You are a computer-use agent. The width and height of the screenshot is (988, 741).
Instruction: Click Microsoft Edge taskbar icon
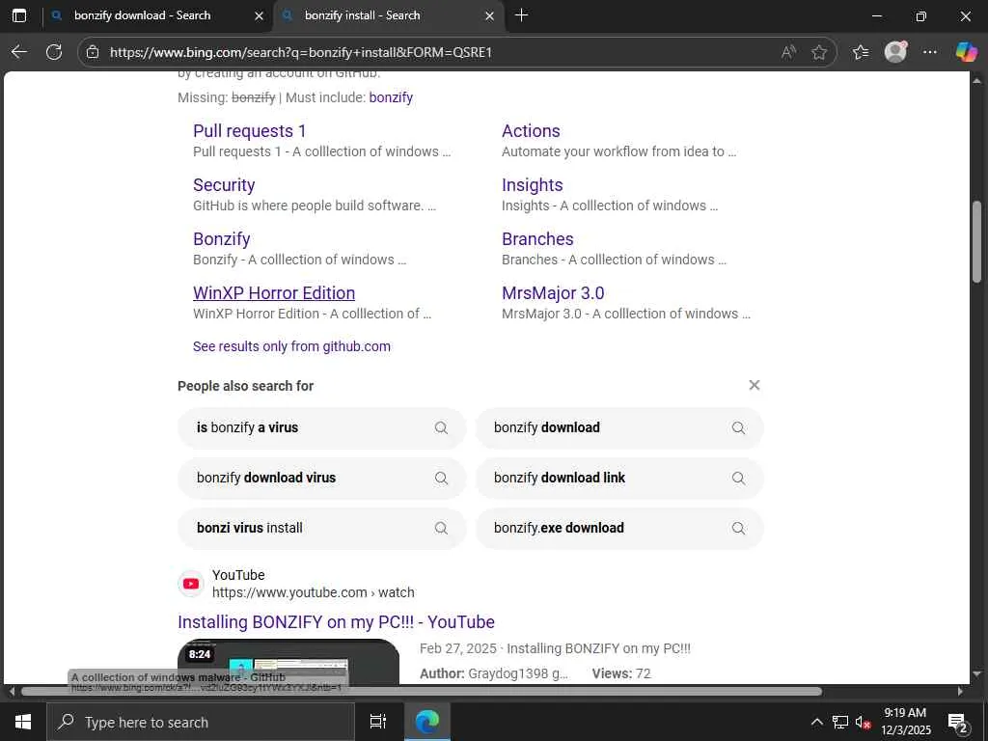click(427, 722)
